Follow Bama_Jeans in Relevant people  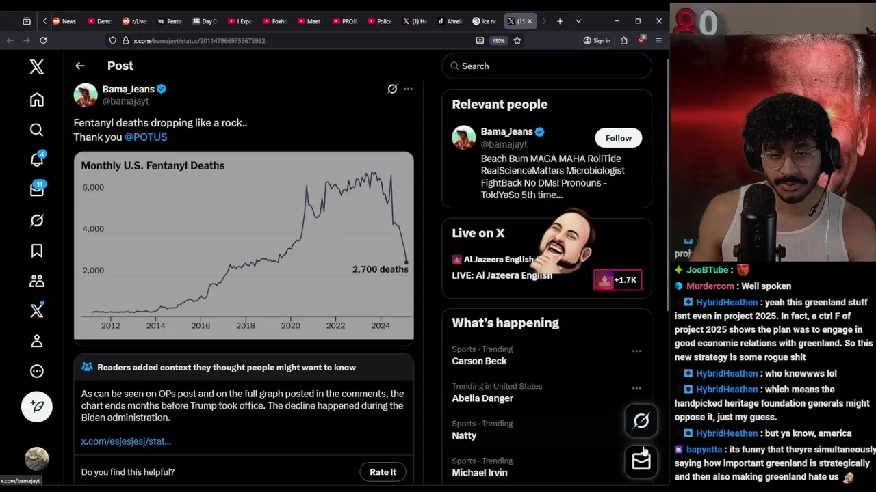[618, 138]
